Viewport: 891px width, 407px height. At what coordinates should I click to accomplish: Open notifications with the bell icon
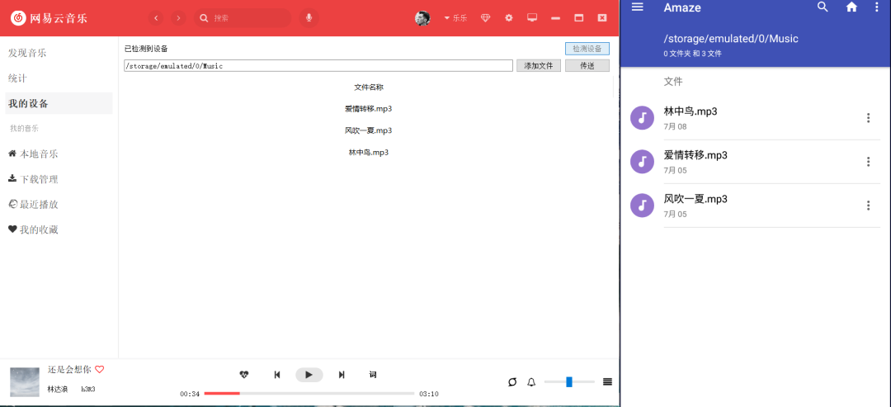click(531, 382)
